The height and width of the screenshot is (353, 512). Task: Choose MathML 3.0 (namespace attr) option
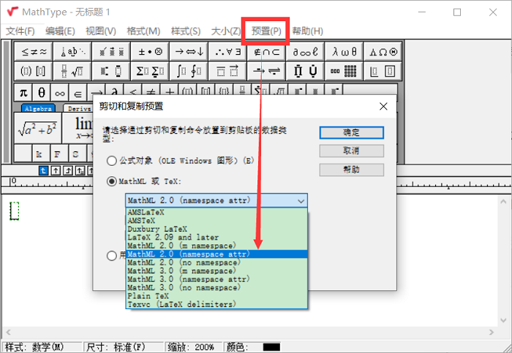pyautogui.click(x=217, y=279)
